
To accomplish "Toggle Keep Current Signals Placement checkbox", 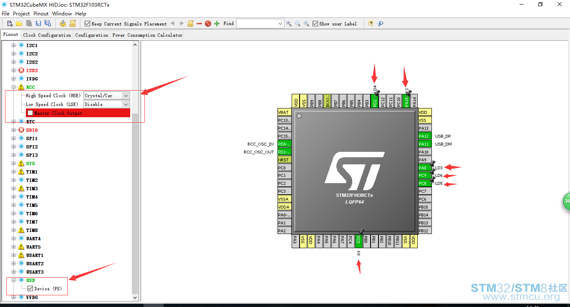I will point(87,24).
